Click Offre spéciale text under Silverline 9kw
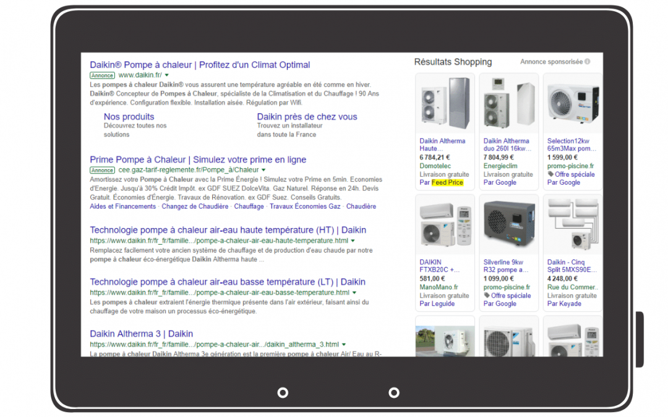668x417 pixels. pyautogui.click(x=511, y=296)
